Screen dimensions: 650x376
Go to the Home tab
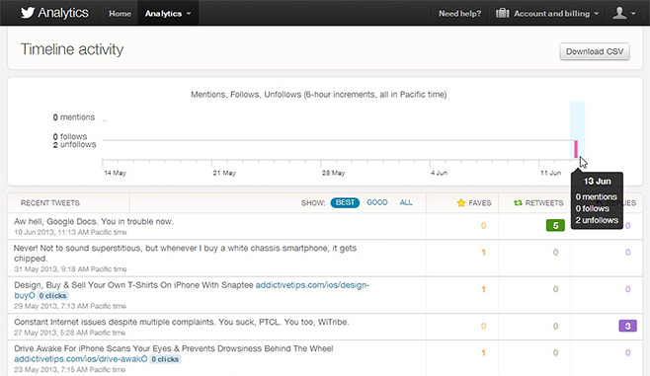(x=120, y=14)
